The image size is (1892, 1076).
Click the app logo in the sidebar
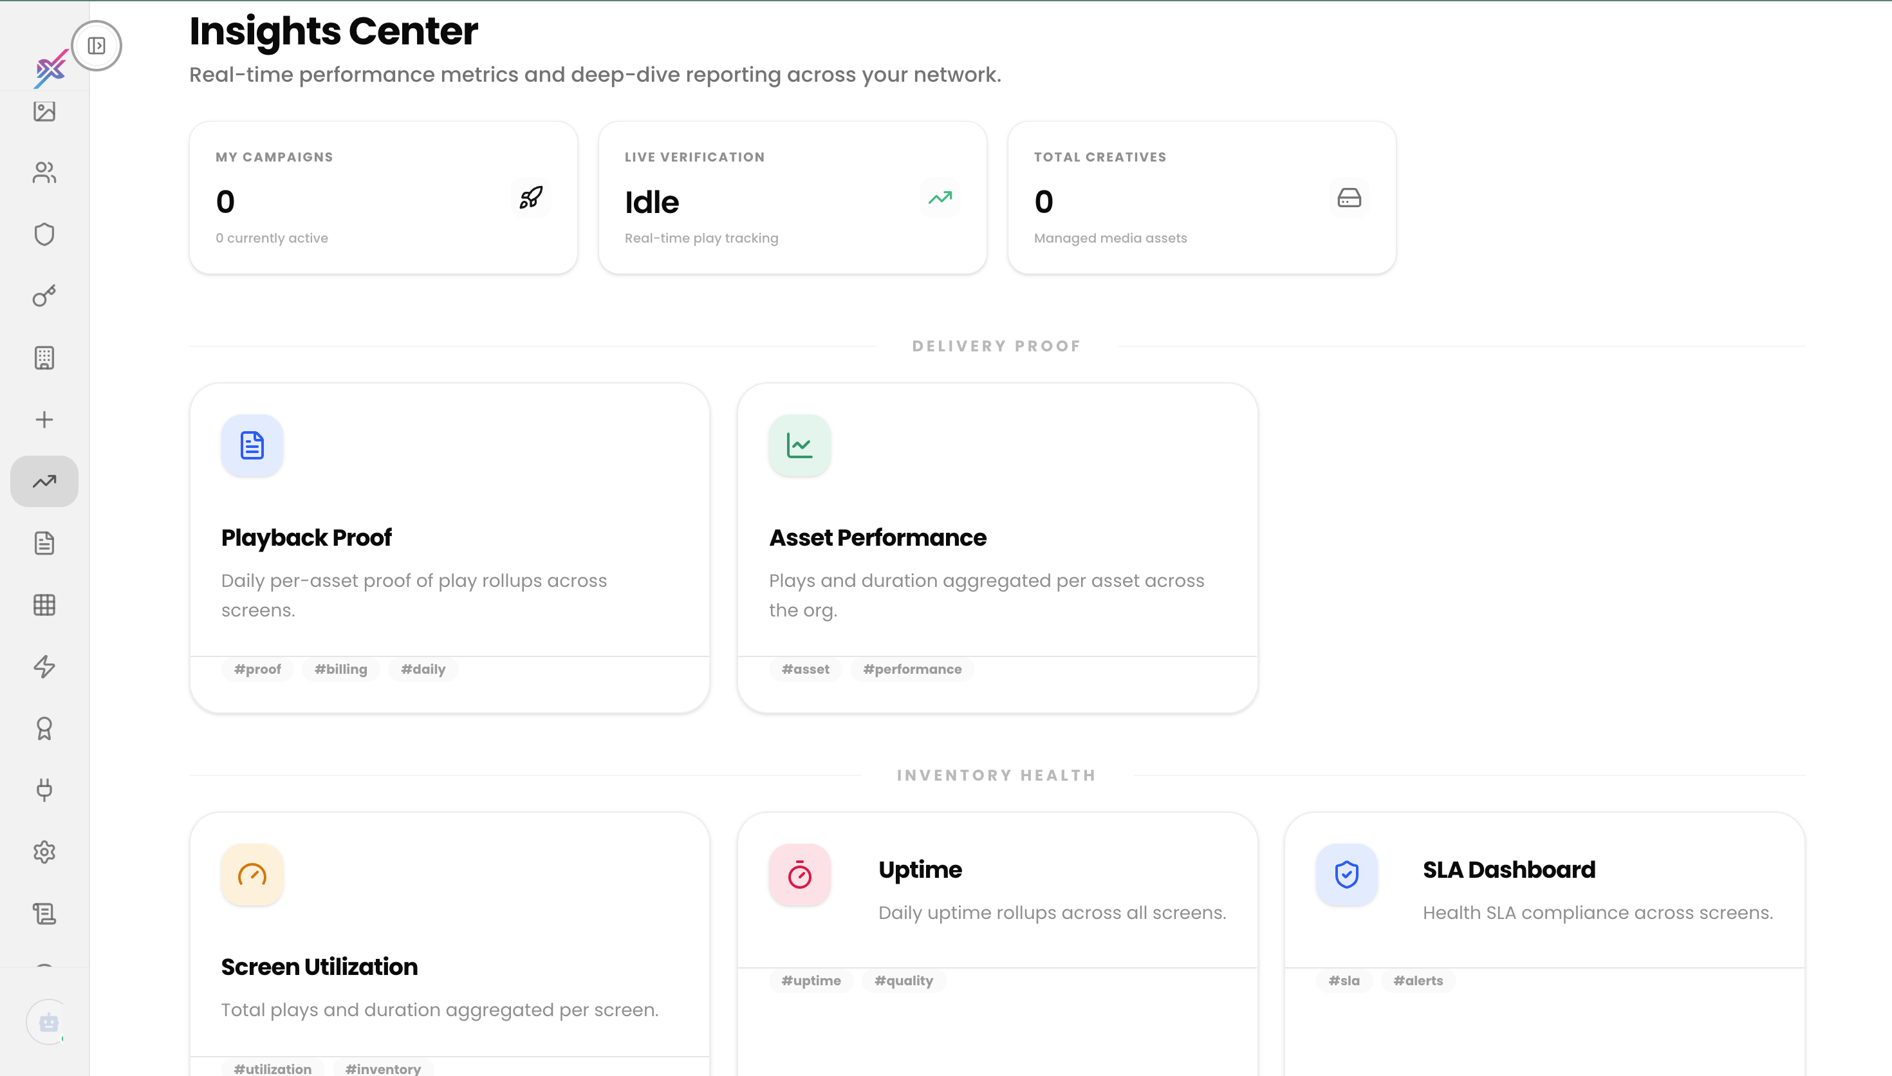click(x=50, y=68)
